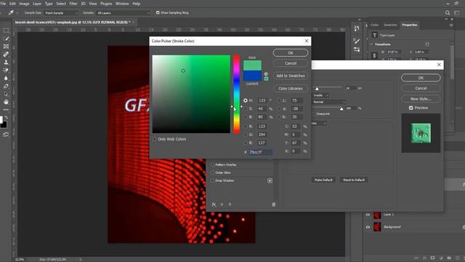Enable Only Web Colors checkbox

coord(154,139)
